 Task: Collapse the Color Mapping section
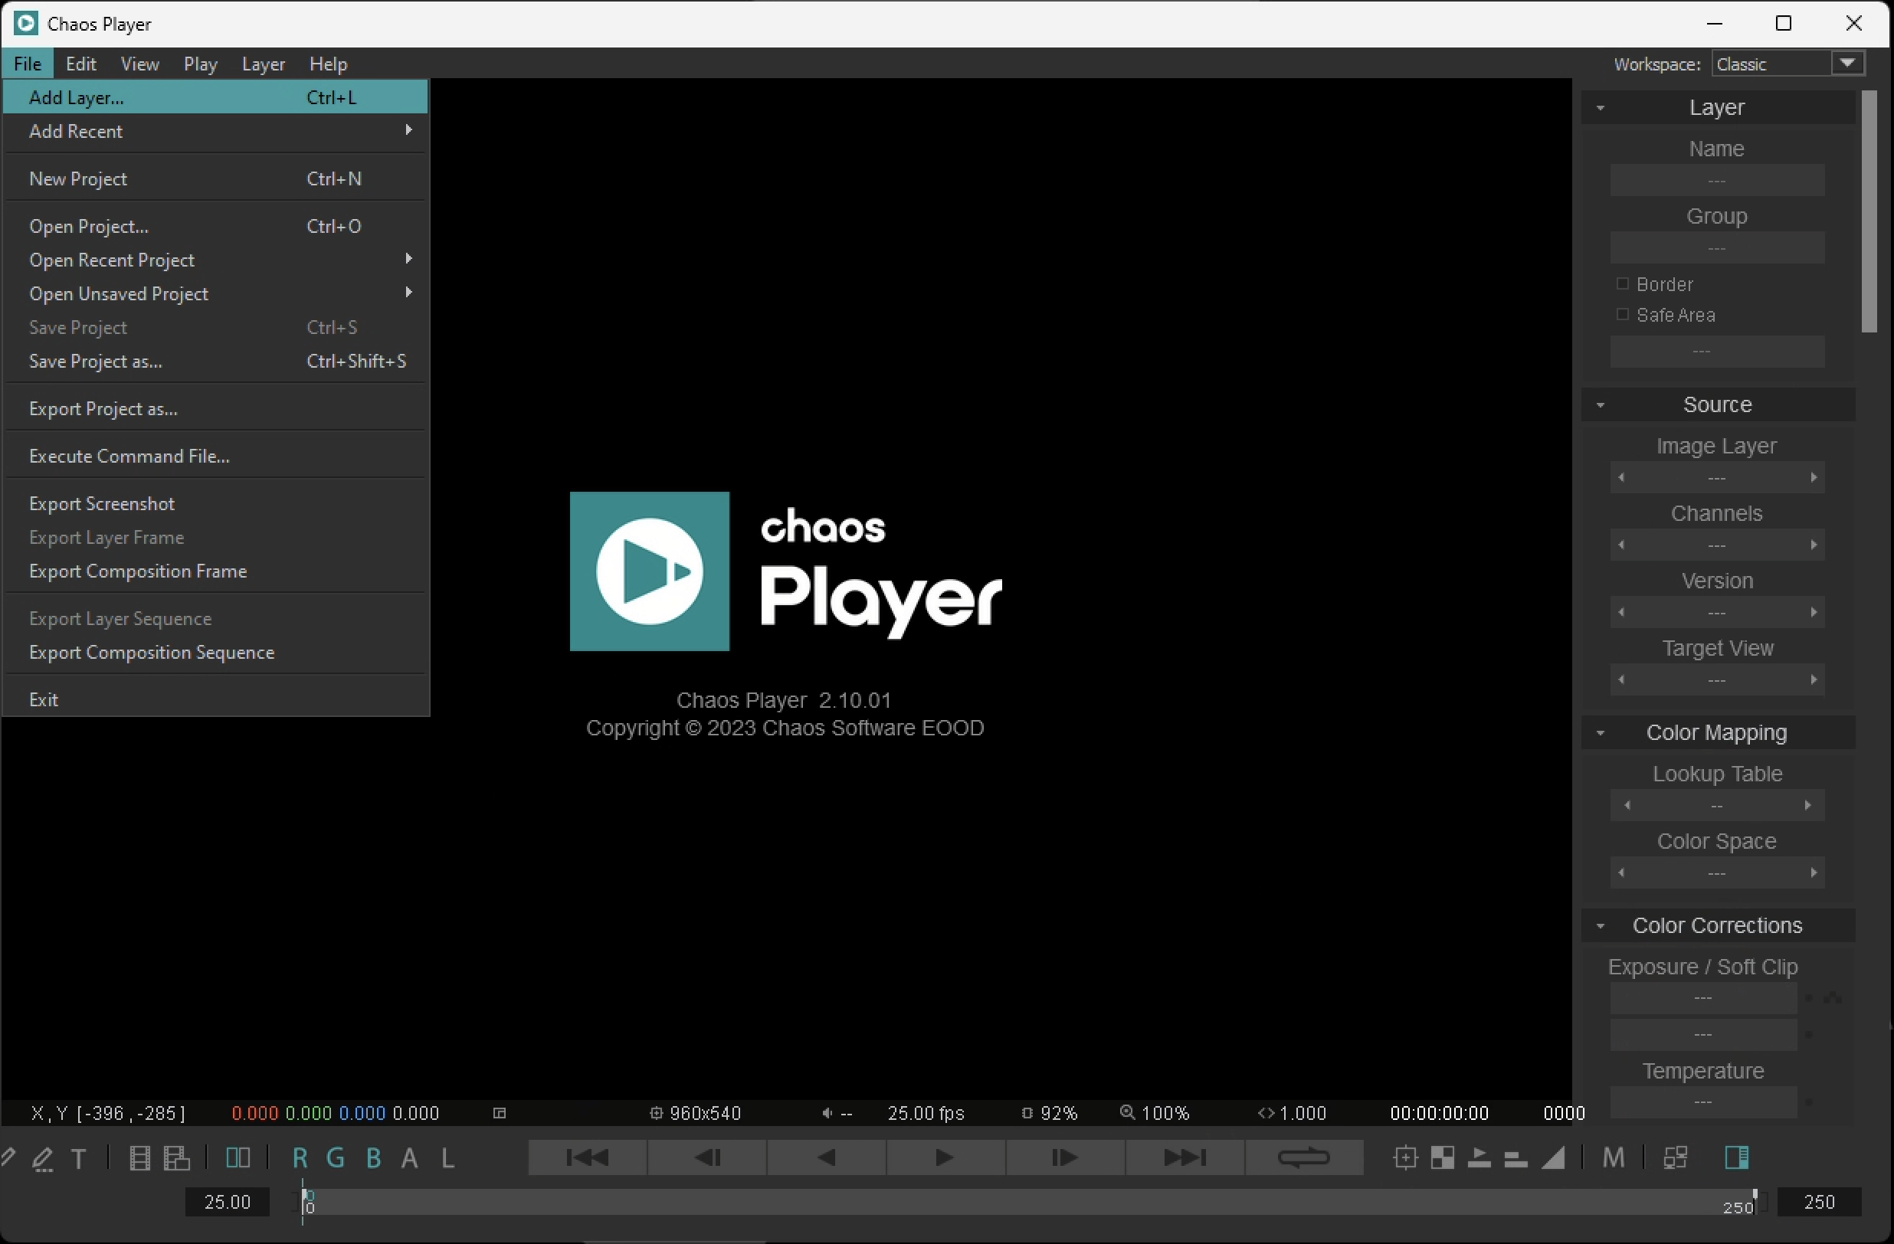1601,733
